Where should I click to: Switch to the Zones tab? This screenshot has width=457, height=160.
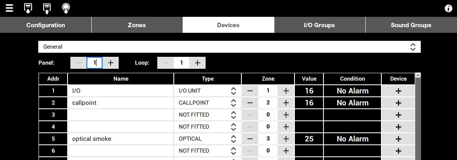coord(137,25)
